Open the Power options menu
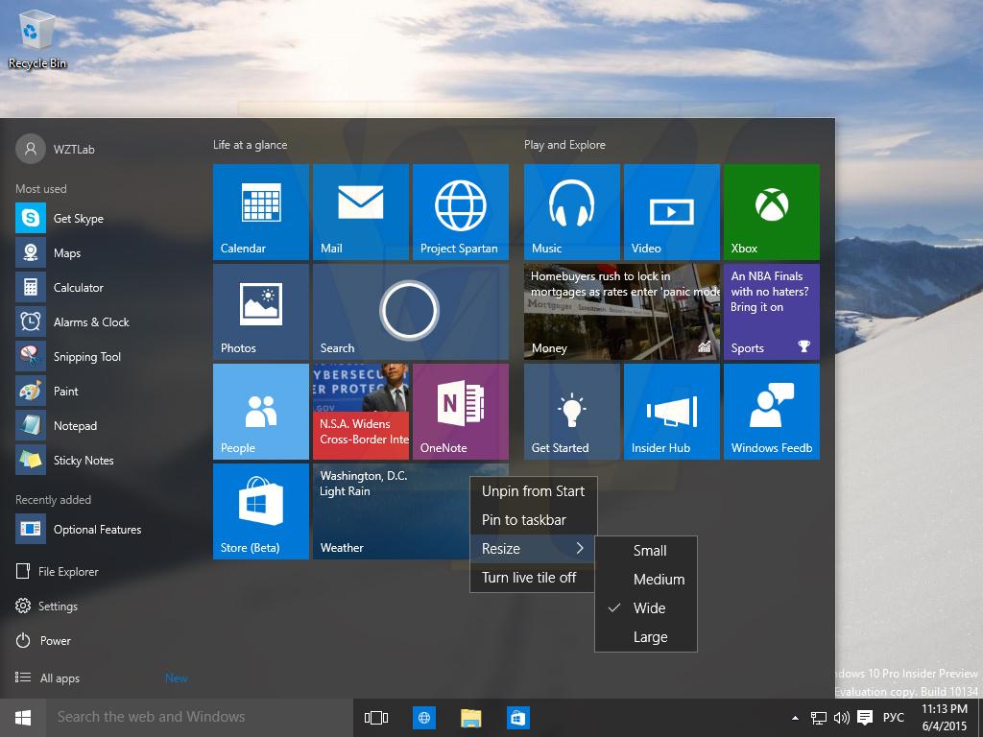This screenshot has width=983, height=737. coord(42,640)
